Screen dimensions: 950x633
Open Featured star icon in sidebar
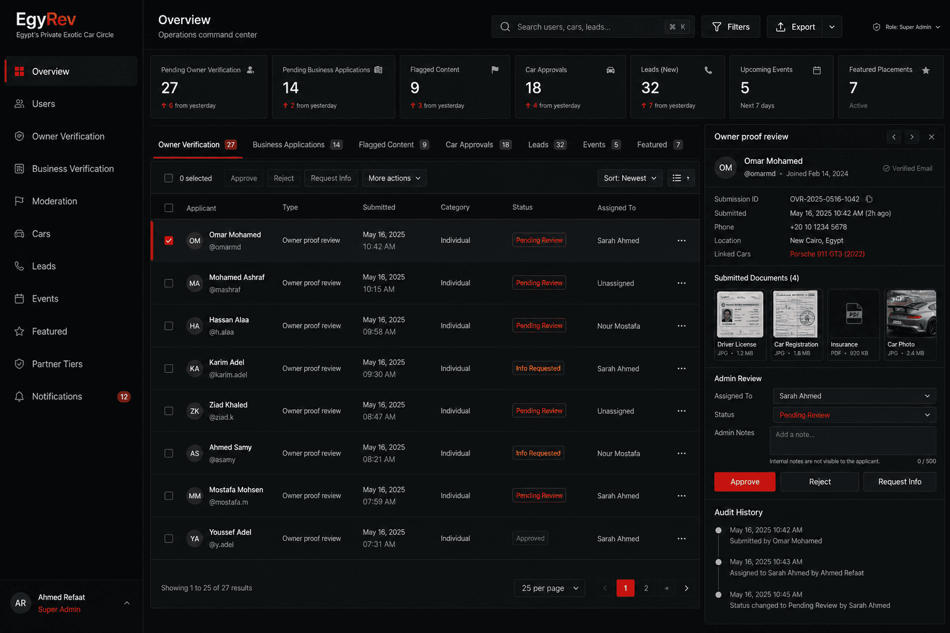tap(19, 331)
